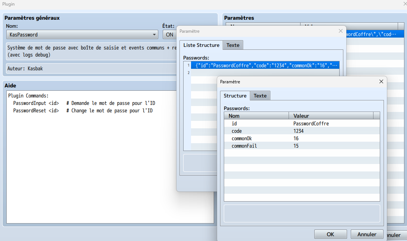Open the KasPassword plugin name dropdown
The image size is (407, 241).
tap(82, 35)
